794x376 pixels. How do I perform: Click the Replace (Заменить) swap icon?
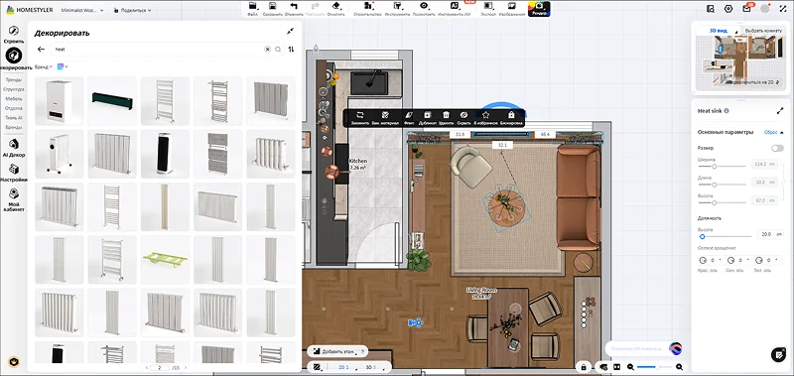[x=360, y=115]
